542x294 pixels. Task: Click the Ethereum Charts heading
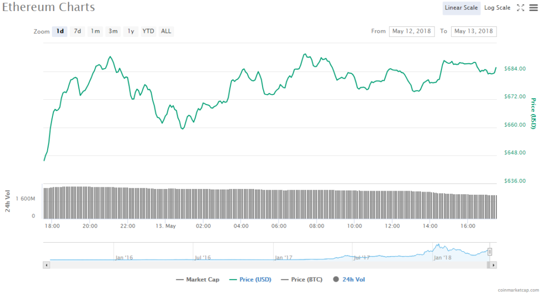48,7
